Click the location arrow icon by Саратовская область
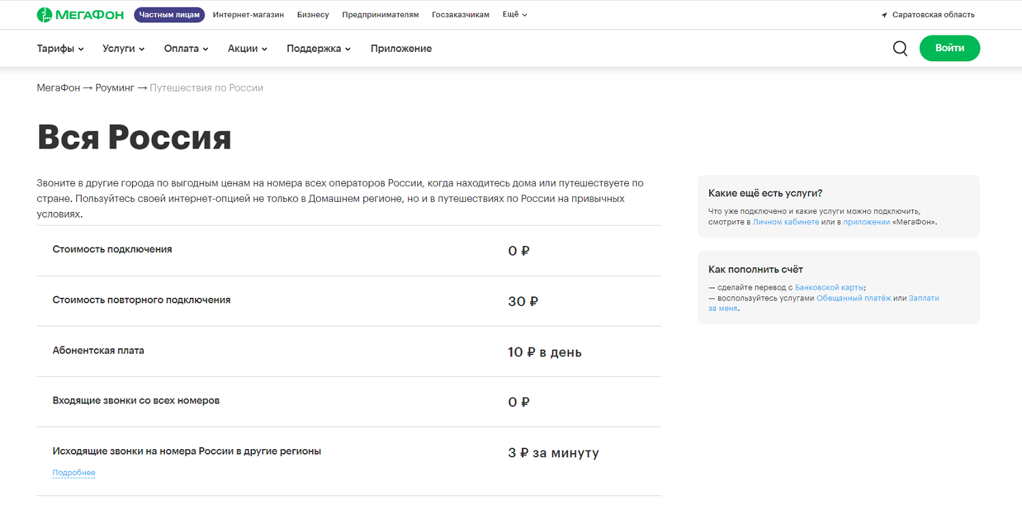 point(884,15)
